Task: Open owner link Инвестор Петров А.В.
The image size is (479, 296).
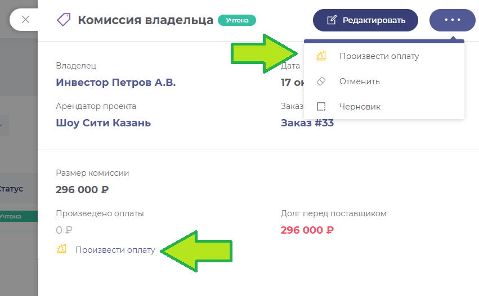Action: tap(116, 83)
